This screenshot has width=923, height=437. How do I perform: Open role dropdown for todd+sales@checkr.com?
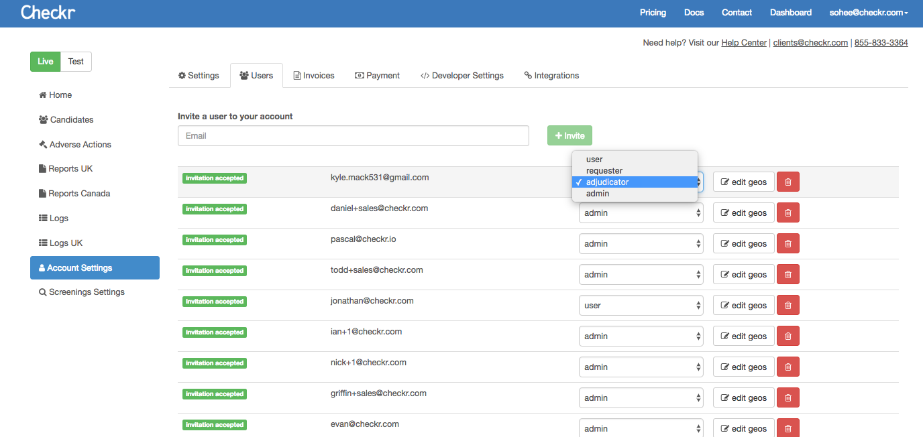tap(641, 275)
